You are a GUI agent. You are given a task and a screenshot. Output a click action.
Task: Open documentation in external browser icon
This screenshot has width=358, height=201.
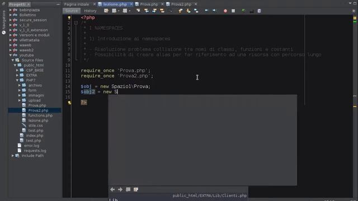(128, 189)
